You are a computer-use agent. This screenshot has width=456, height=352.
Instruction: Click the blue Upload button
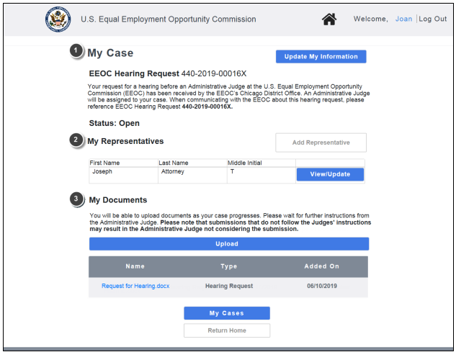pos(229,243)
